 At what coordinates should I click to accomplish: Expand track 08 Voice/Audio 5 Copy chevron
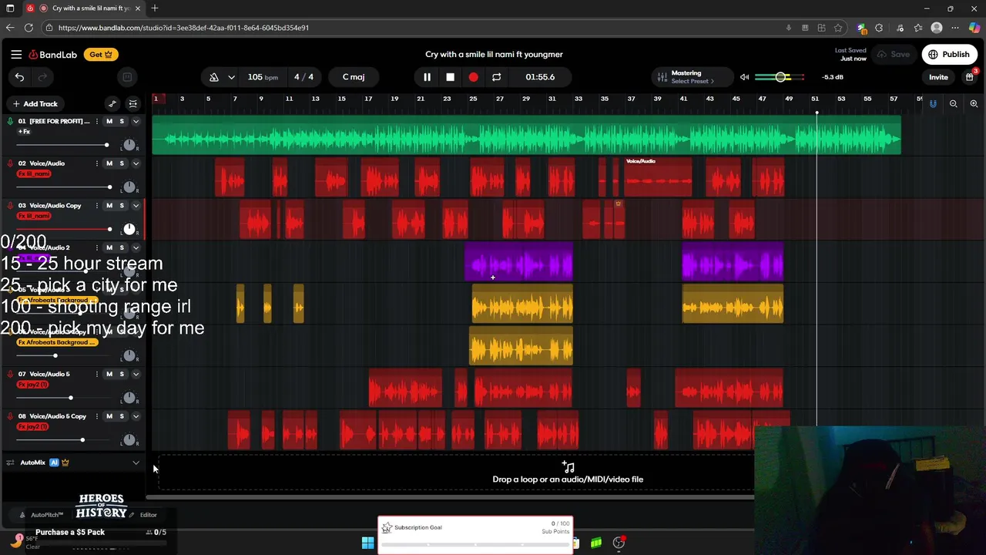[x=136, y=416]
